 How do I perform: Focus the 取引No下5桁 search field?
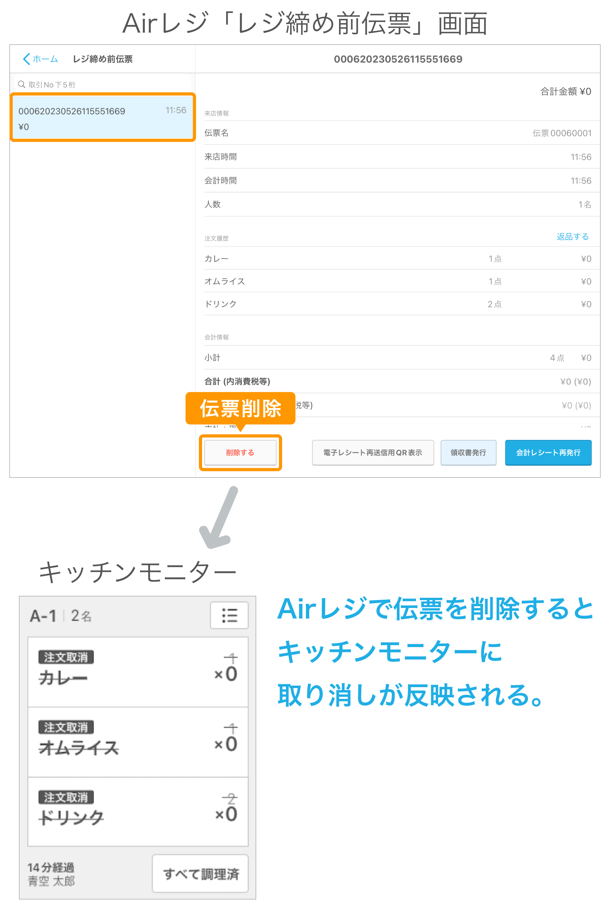tap(103, 85)
